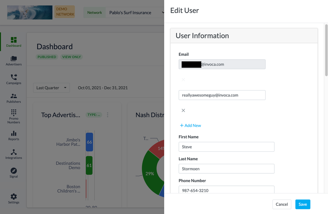This screenshot has width=328, height=214.
Task: Click the Add New email link
Action: [190, 126]
